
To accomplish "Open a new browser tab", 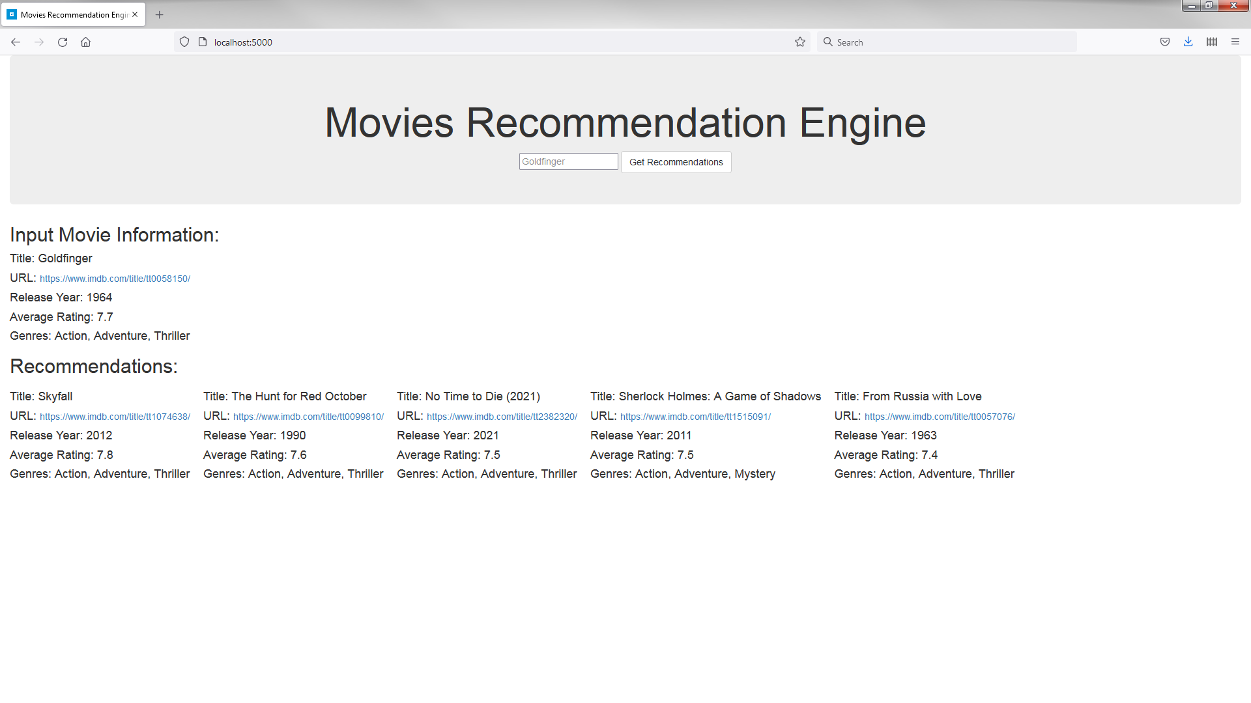I will click(159, 14).
